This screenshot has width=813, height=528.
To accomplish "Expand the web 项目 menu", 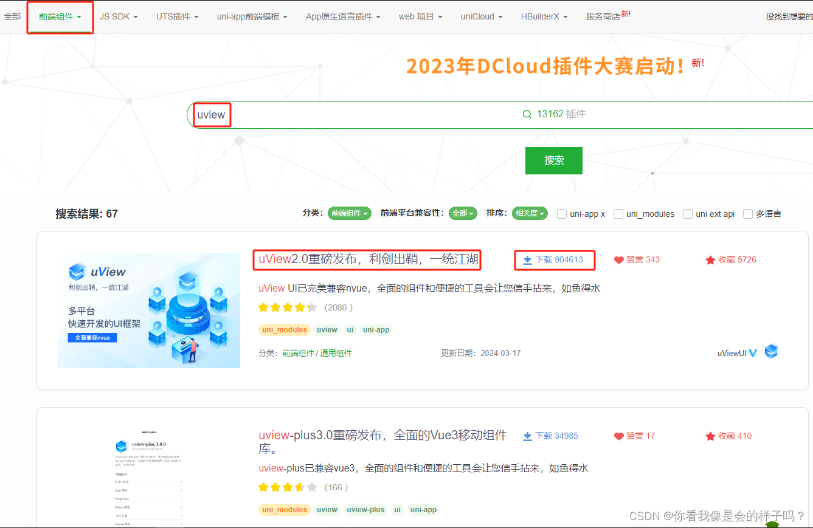I will (x=420, y=16).
